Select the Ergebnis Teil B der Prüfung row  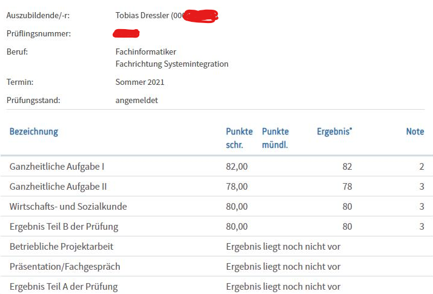click(x=217, y=226)
